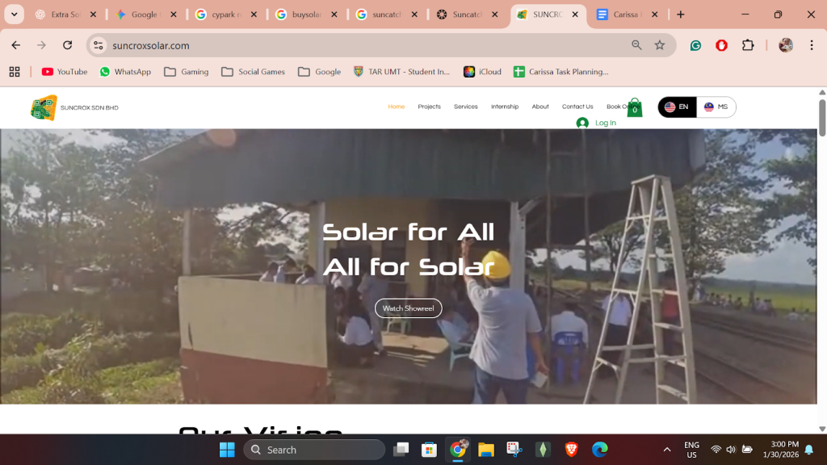The image size is (827, 465).
Task: Click the page vertical scrollbar thumb
Action: [x=822, y=117]
